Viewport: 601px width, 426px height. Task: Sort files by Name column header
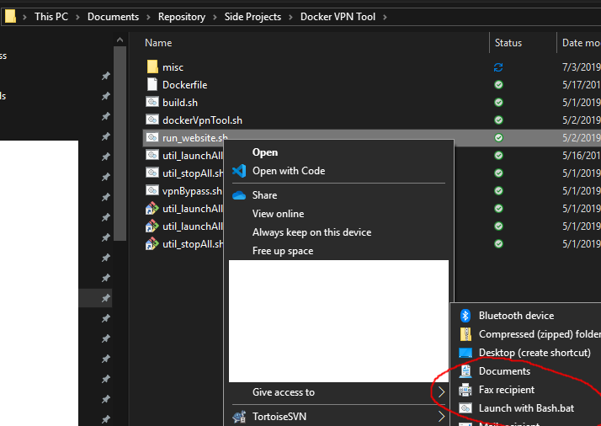(158, 43)
